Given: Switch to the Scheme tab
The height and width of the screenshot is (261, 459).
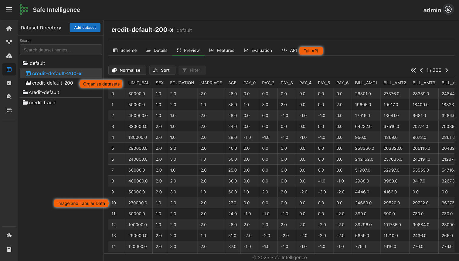Looking at the screenshot, I should 125,50.
